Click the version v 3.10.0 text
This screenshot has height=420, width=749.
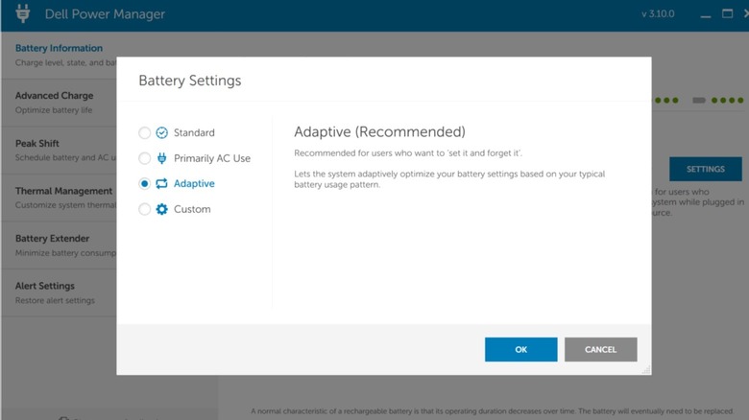pos(658,13)
